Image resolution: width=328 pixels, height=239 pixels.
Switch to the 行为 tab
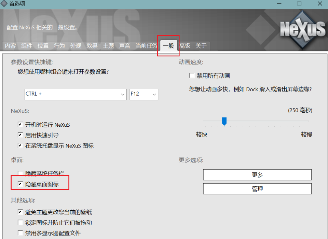[x=59, y=45]
